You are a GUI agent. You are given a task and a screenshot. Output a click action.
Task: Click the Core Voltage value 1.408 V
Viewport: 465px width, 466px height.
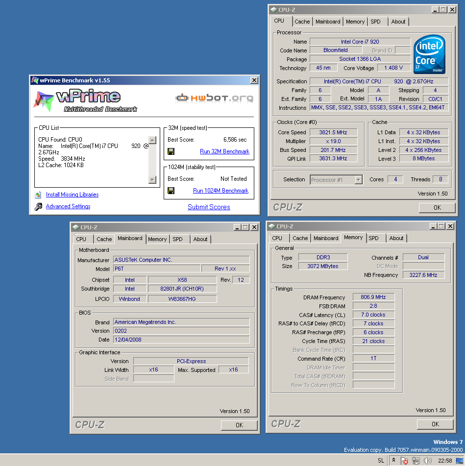(x=393, y=68)
